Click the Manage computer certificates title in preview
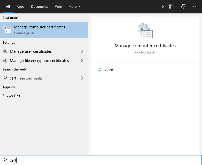Screen dimensions: 202x165 [145, 46]
